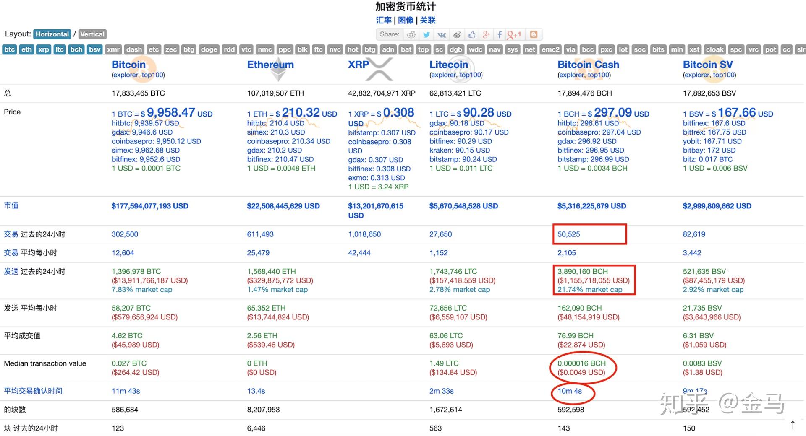
Task: Click the thumbs-up like icon
Action: pyautogui.click(x=472, y=34)
